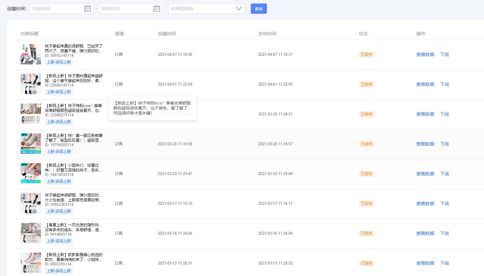Take the 2021-03-17 post offline
The image size is (484, 276).
[x=444, y=204]
